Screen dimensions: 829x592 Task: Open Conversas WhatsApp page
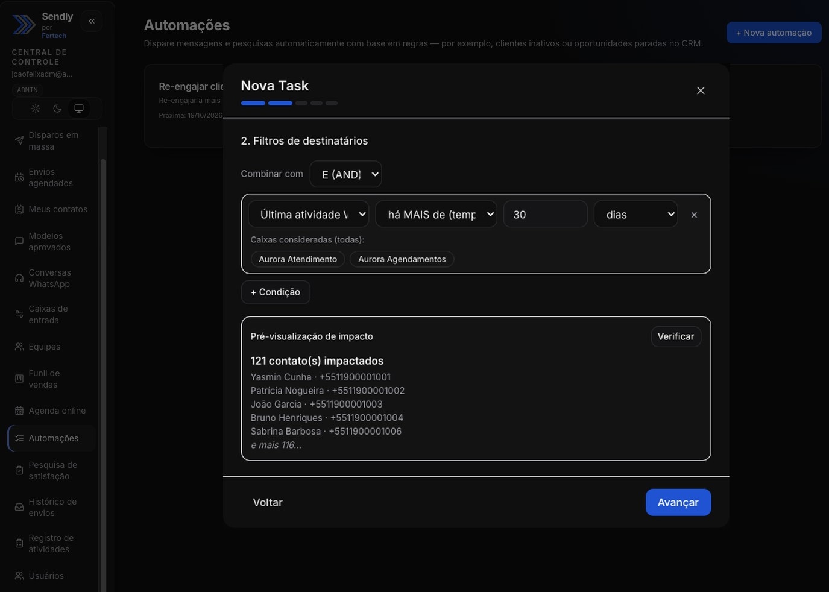coord(52,278)
